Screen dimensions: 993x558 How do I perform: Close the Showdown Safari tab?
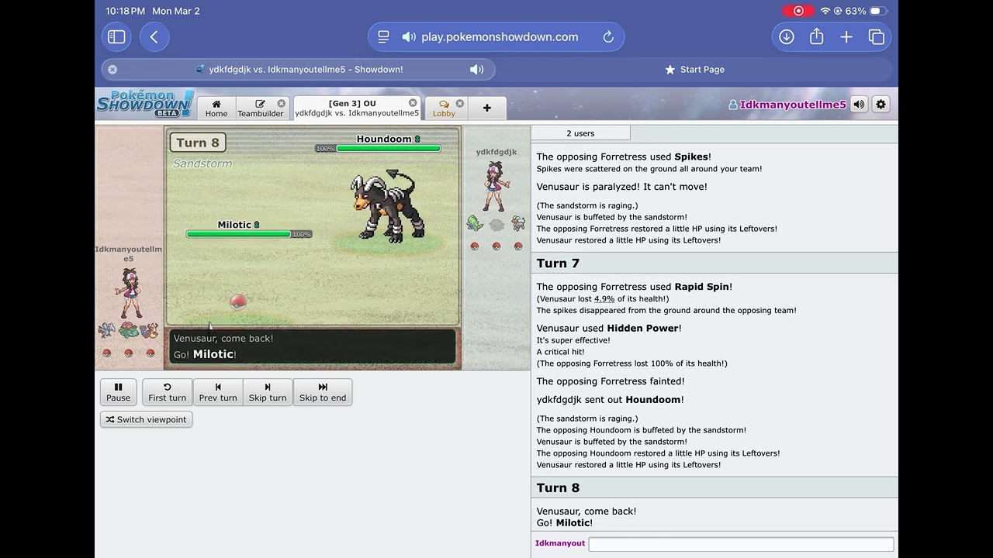pyautogui.click(x=112, y=69)
